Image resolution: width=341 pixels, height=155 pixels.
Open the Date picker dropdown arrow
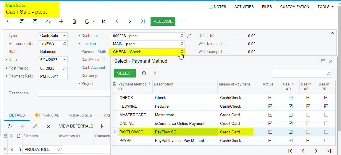tap(64, 59)
